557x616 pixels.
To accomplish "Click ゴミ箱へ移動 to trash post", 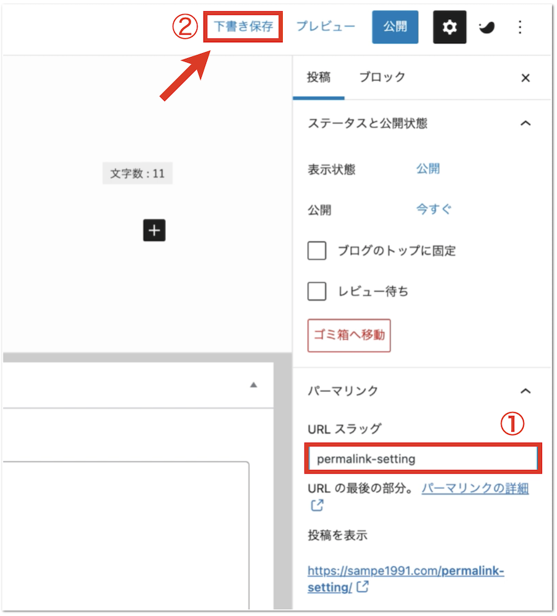I will click(349, 335).
